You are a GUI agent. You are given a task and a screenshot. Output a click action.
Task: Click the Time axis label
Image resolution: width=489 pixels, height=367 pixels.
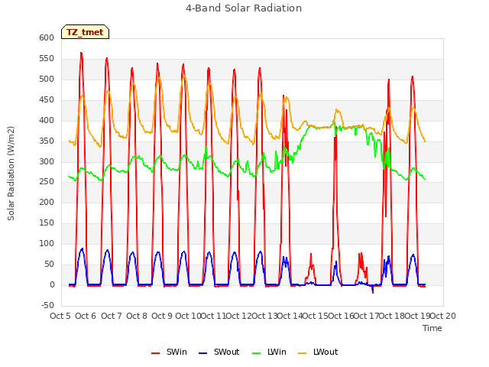[x=432, y=328]
